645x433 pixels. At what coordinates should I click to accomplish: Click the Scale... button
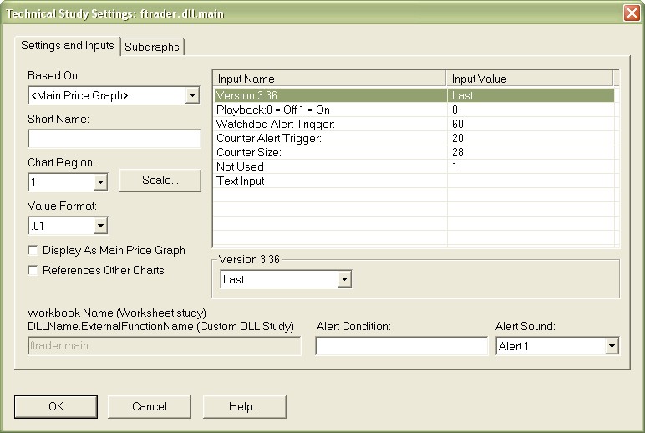click(x=160, y=180)
